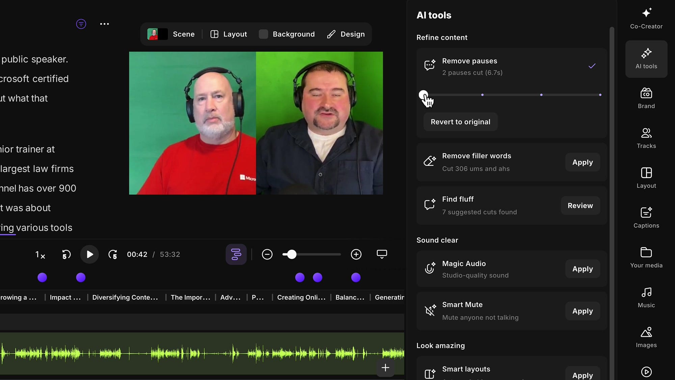This screenshot has height=380, width=675.
Task: Open the 1x playback speed selector
Action: 40,255
